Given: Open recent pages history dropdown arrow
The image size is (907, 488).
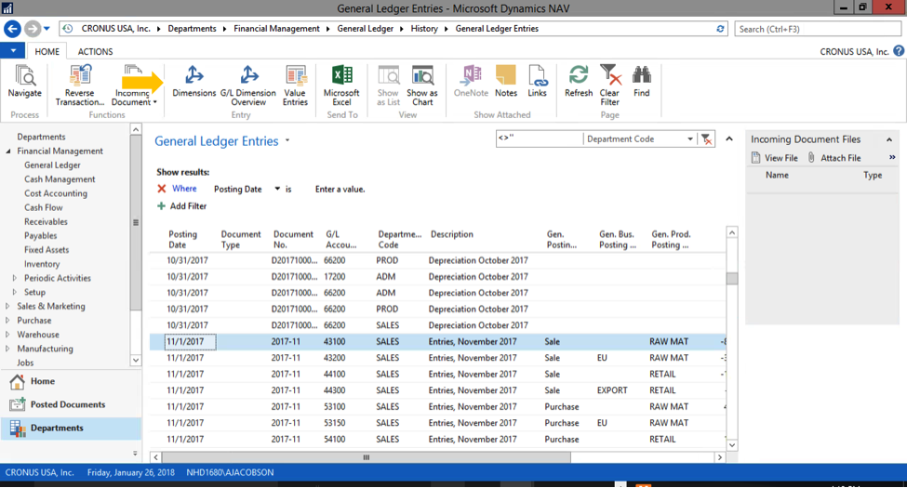Looking at the screenshot, I should click(x=47, y=28).
